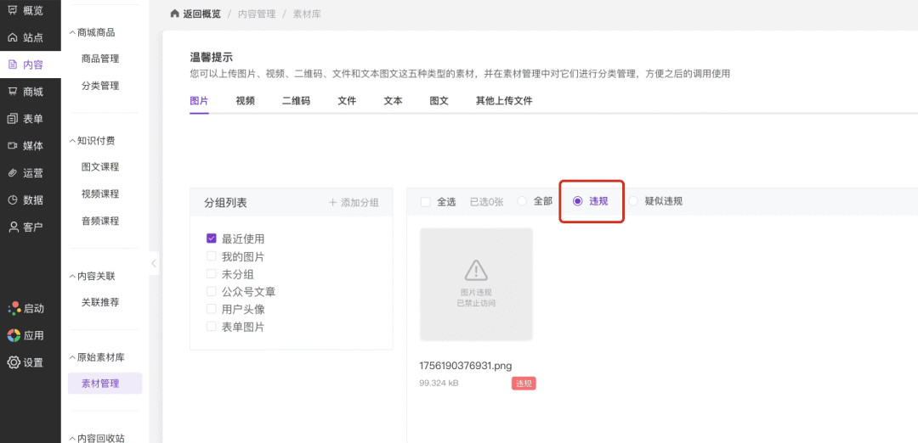The width and height of the screenshot is (918, 443).
Task: Click the 添加分组 button
Action: pyautogui.click(x=354, y=203)
